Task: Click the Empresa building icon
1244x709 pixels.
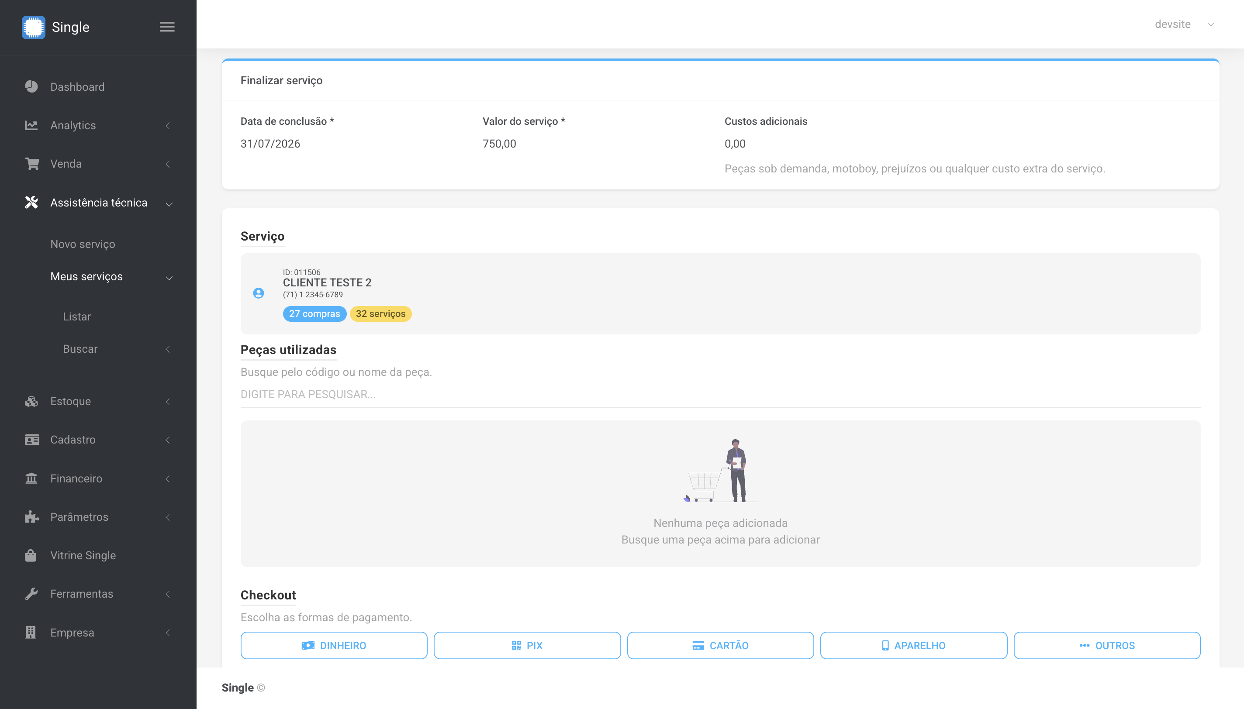Action: pos(31,632)
